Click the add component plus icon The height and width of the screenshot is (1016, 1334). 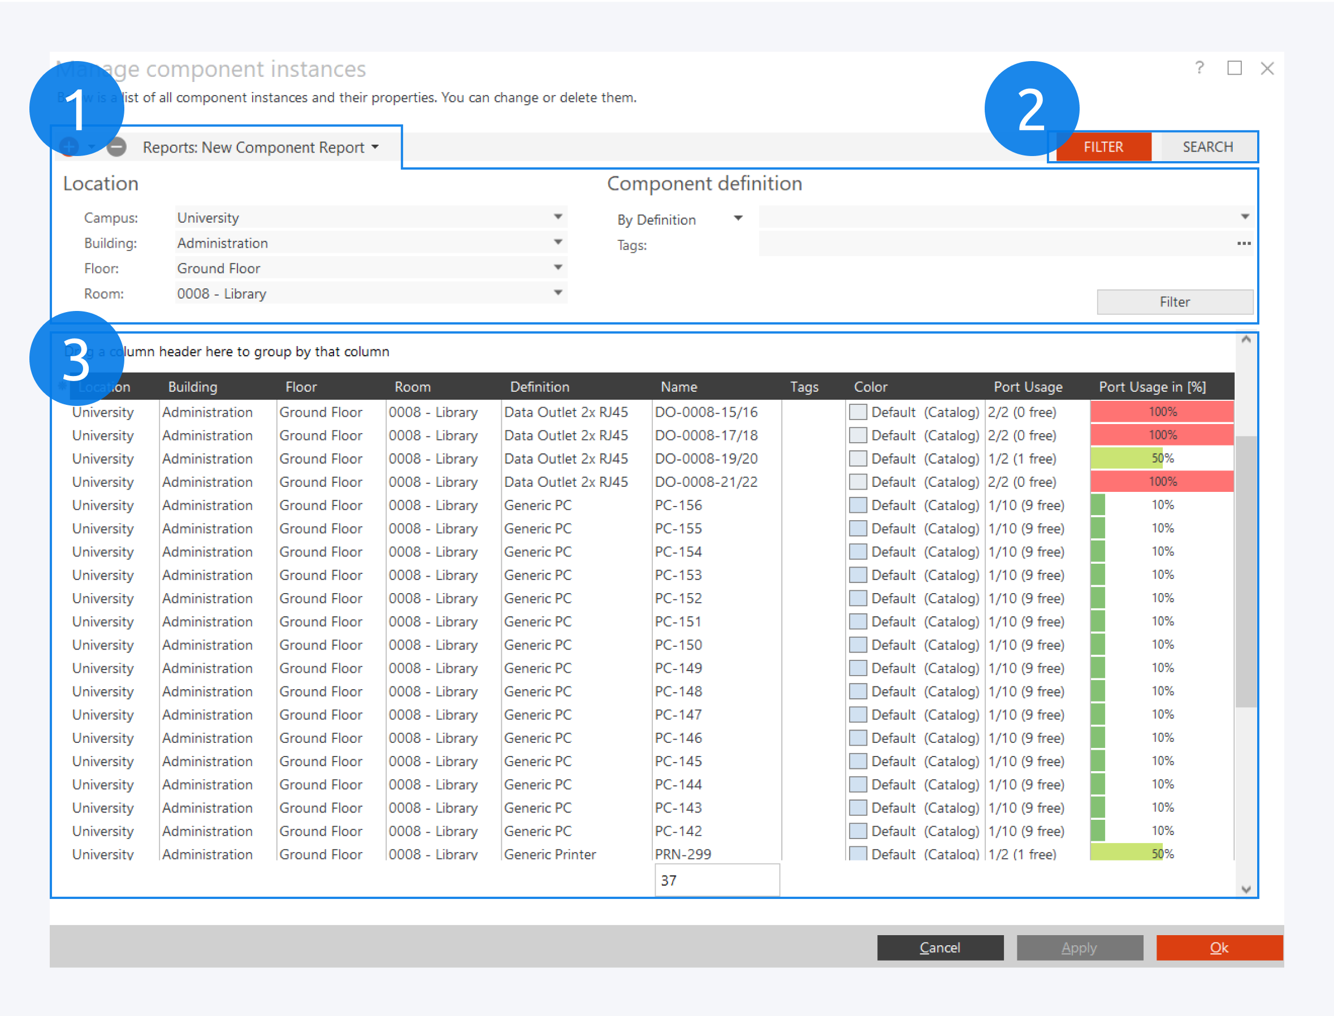[x=69, y=147]
